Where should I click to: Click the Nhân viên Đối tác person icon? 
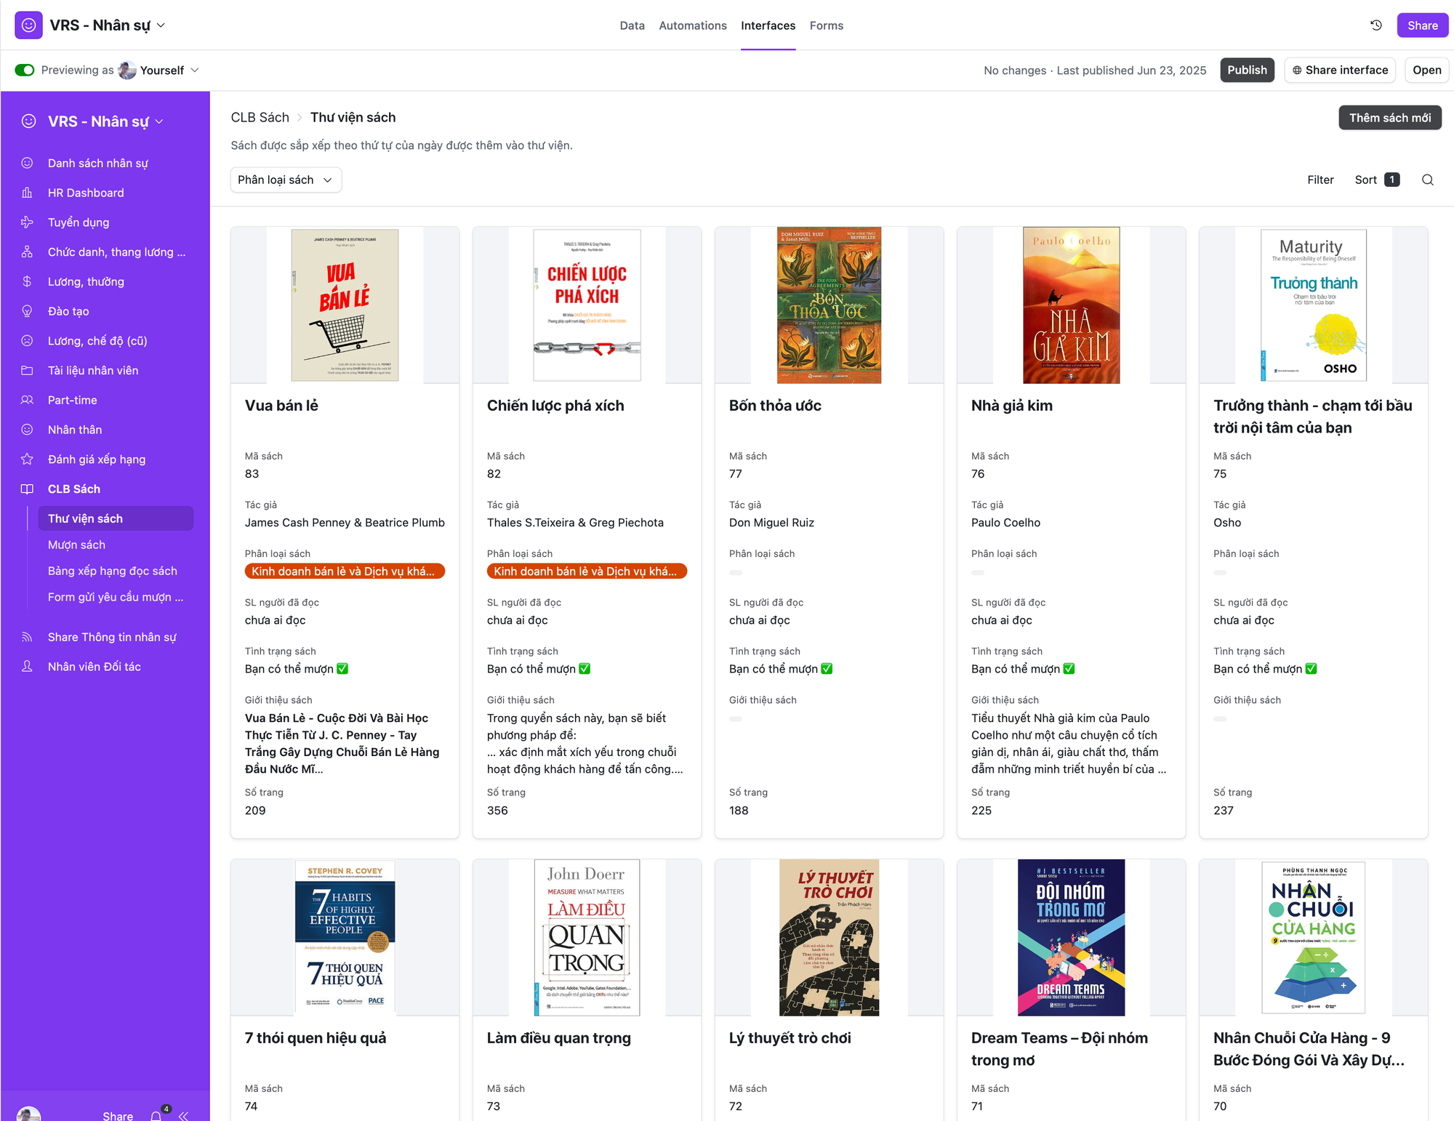[x=27, y=667]
